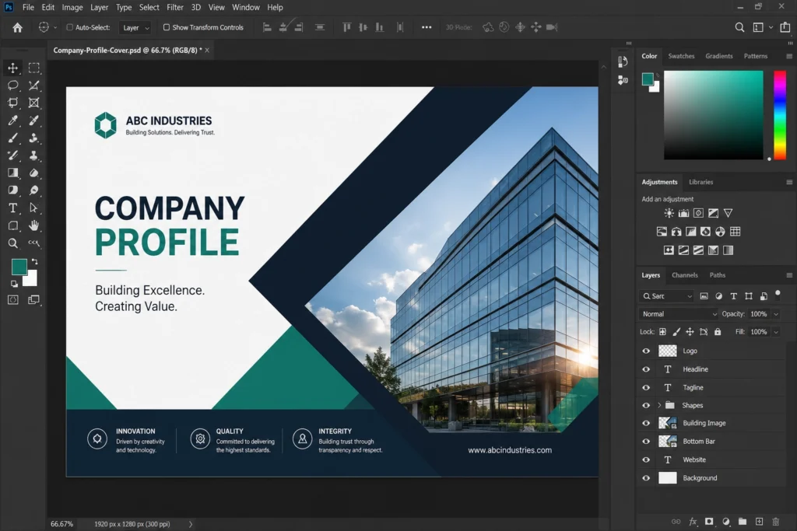The width and height of the screenshot is (797, 531).
Task: Open the Color panel menu
Action: (x=789, y=56)
